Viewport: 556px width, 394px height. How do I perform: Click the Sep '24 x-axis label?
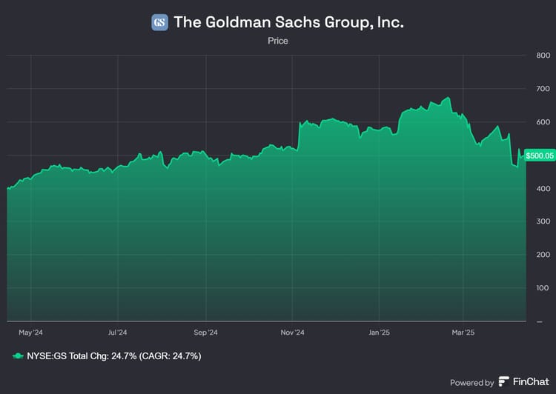point(205,333)
